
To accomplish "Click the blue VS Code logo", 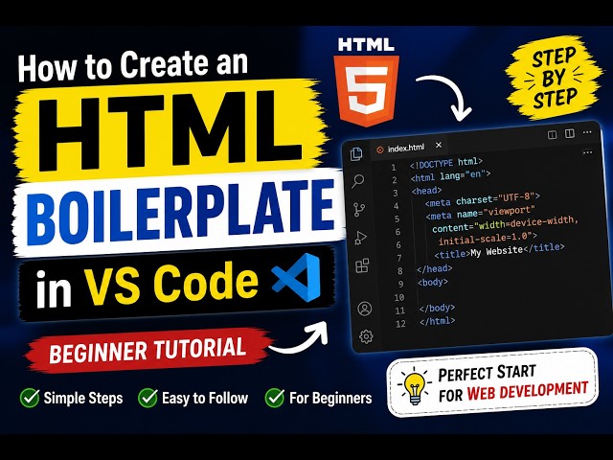I will point(296,277).
